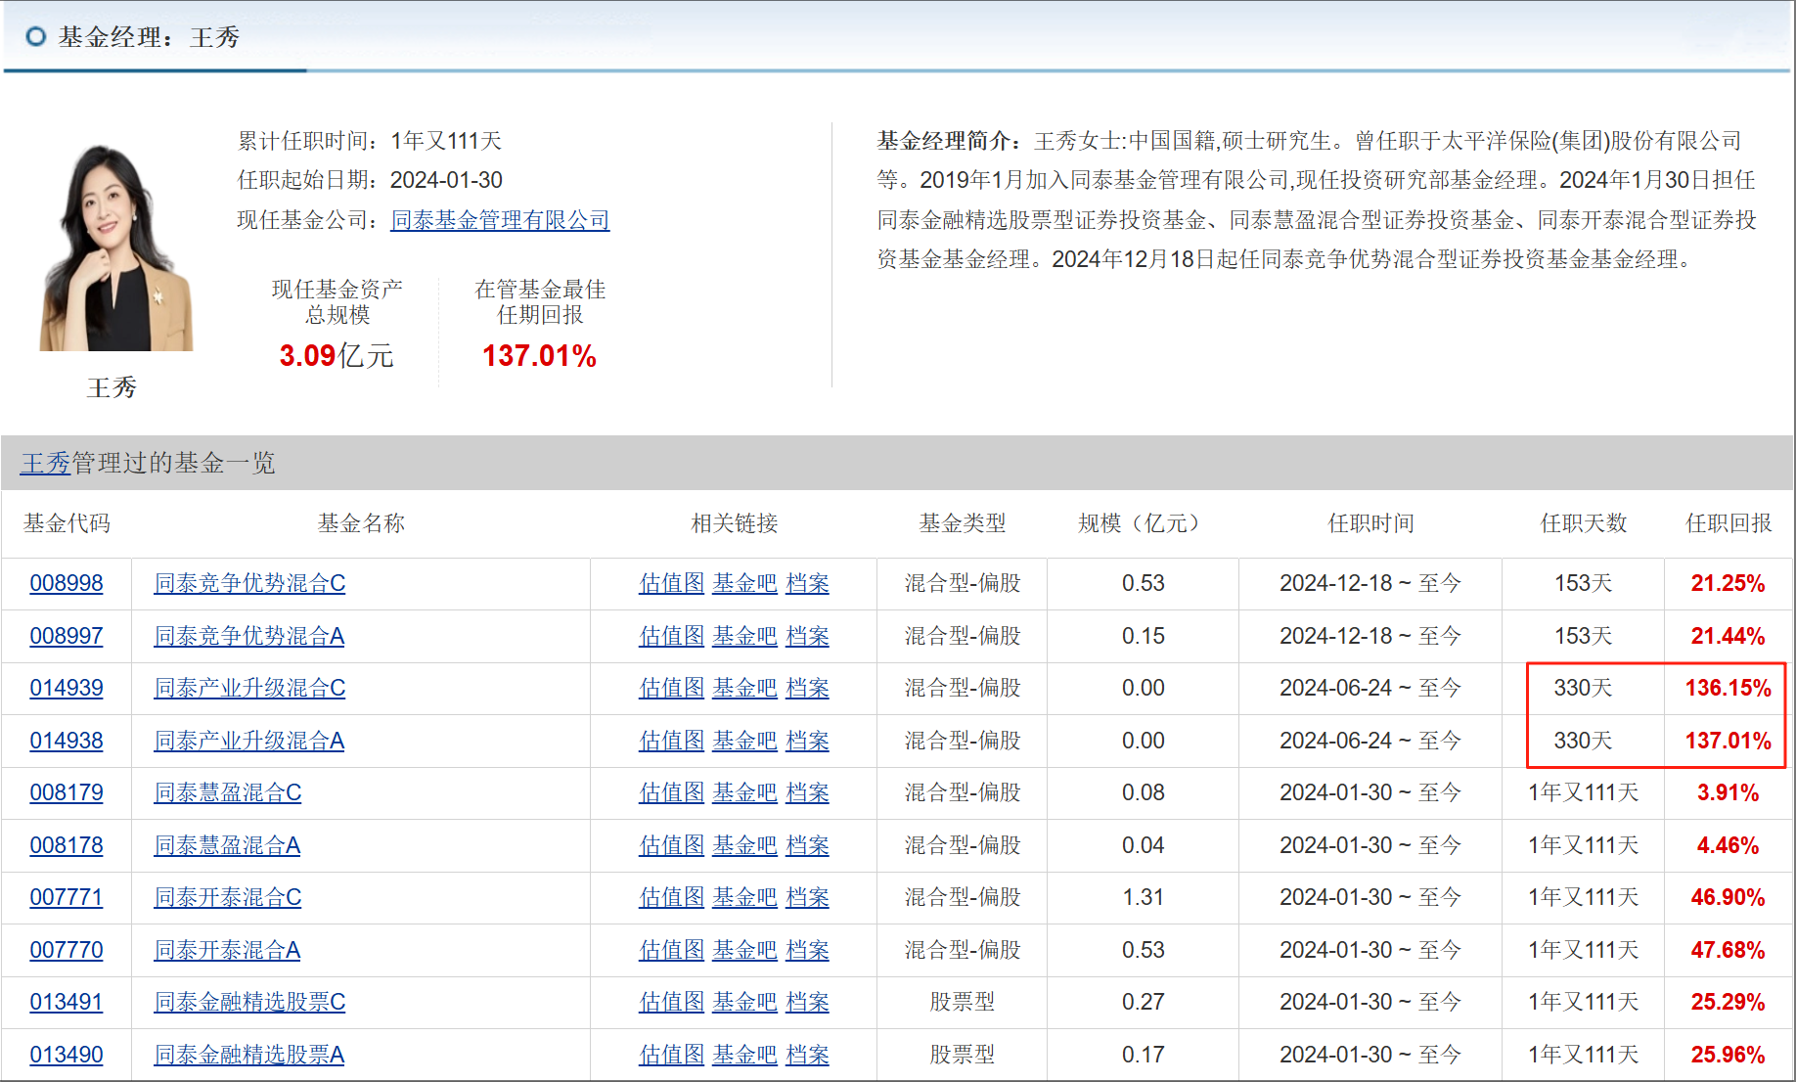Image resolution: width=1796 pixels, height=1082 pixels.
Task: Open fund code 007770
Action: pos(67,950)
